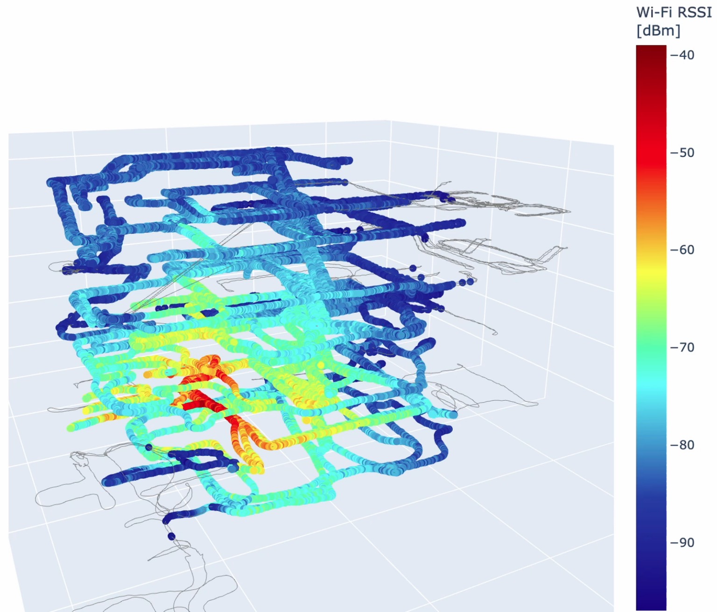Select the pair of dark blue dots at right
Screen dimensions: 717x612
(466, 282)
